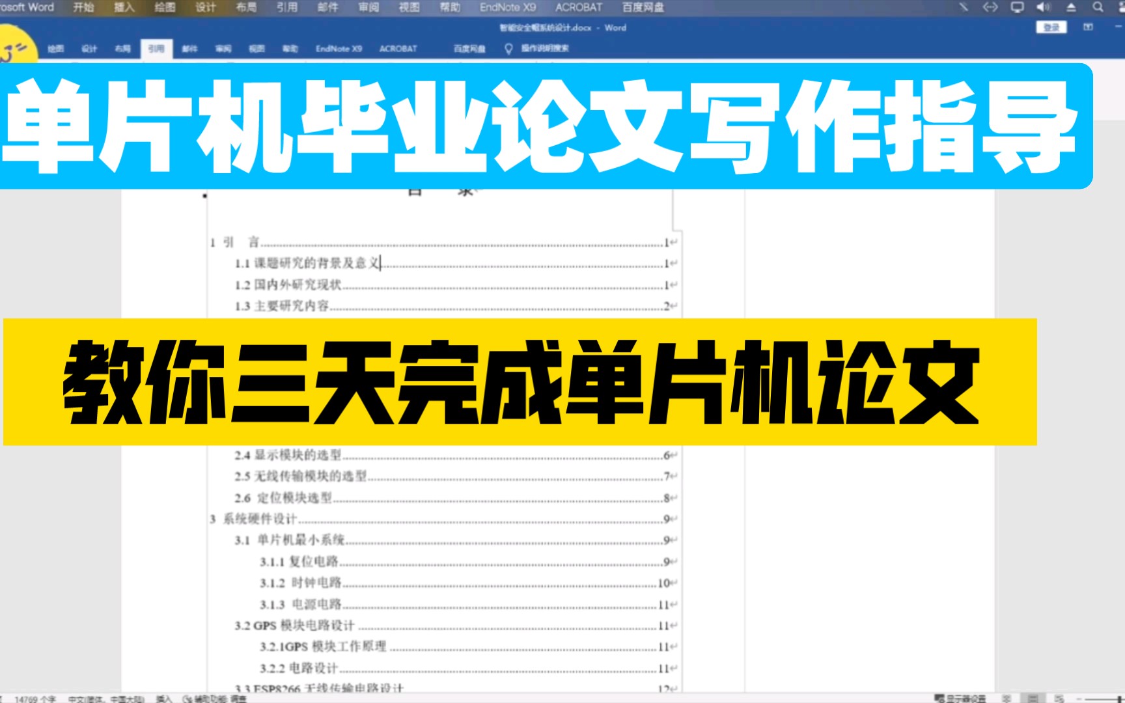Click TOC entry 1.2 国内外研究现状

point(456,285)
